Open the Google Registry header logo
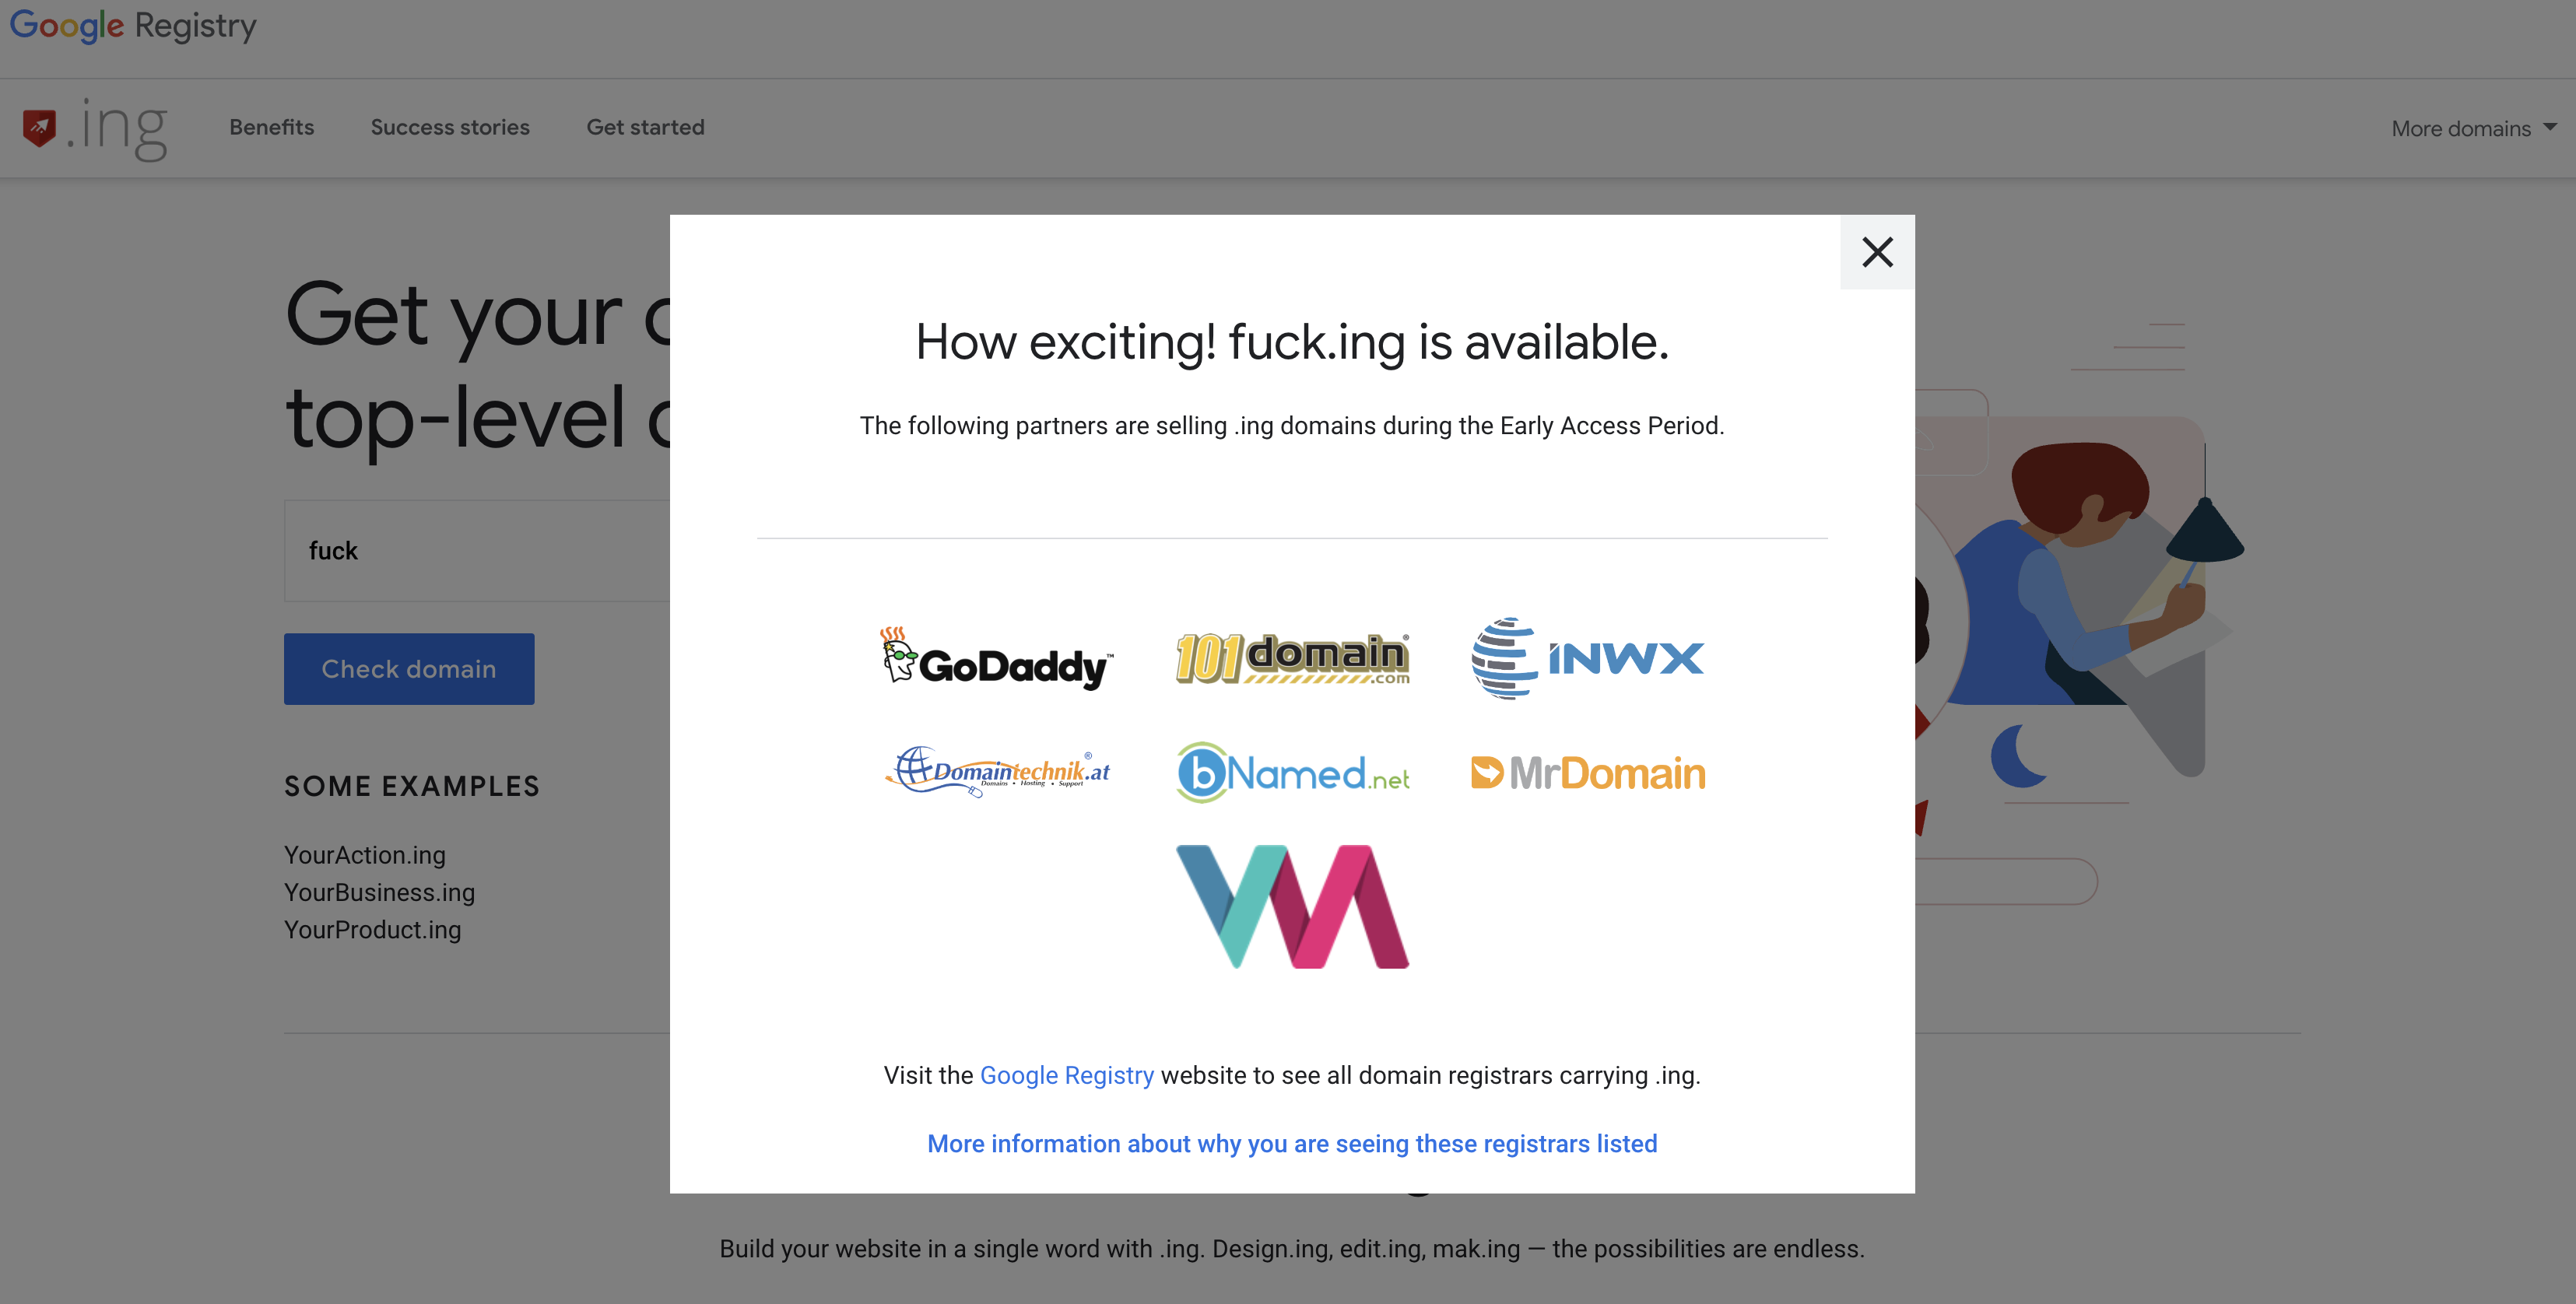The image size is (2576, 1304). [x=133, y=25]
